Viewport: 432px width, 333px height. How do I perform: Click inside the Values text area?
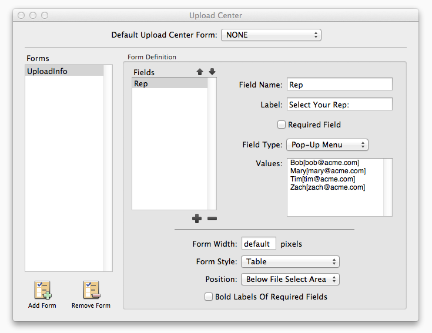335,200
